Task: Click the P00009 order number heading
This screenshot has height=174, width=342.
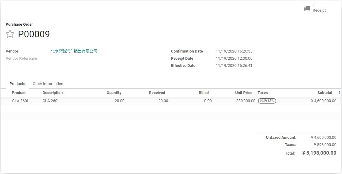Action: tap(34, 34)
